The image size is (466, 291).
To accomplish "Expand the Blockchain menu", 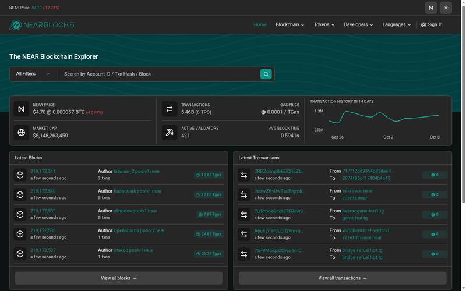I will coord(290,24).
